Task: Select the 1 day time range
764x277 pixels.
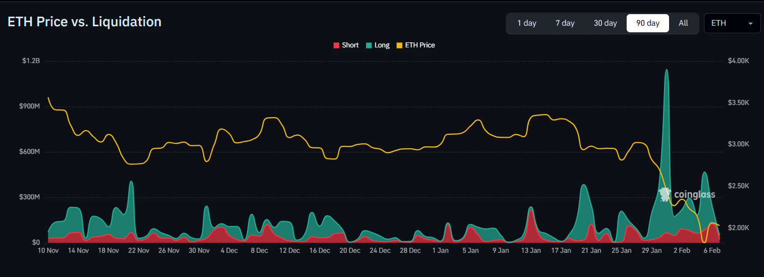Action: [527, 23]
